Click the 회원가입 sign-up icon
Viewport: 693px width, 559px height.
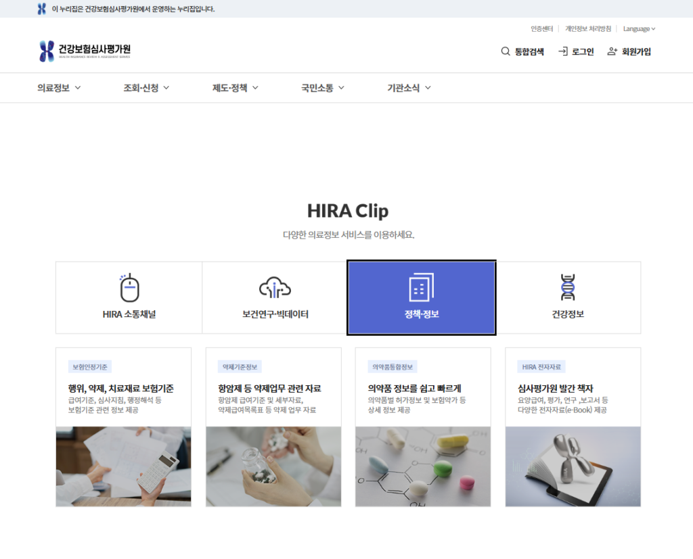612,51
